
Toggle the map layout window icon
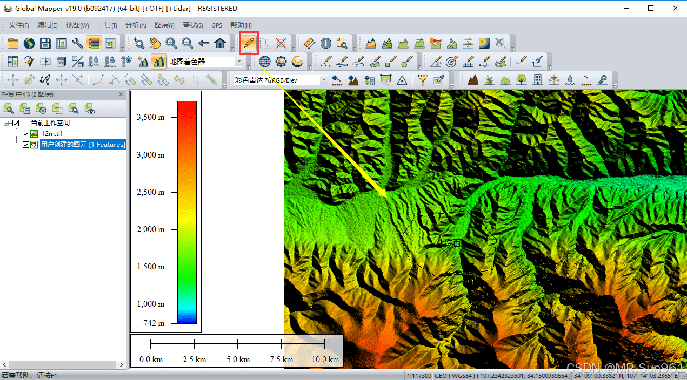click(x=110, y=43)
